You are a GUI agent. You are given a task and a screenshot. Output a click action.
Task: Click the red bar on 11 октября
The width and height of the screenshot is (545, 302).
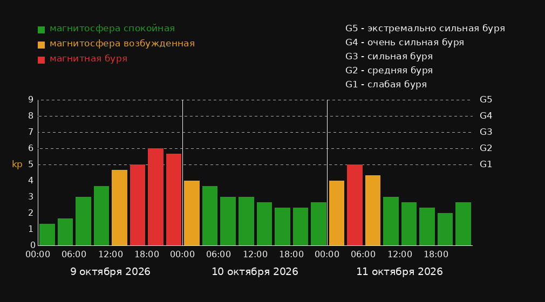coord(355,205)
